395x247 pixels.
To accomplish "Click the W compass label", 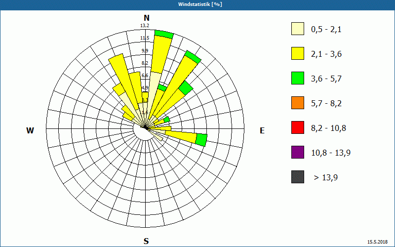I will 30,130.
